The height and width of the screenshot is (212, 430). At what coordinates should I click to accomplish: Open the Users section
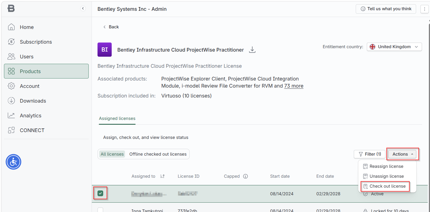tap(46, 57)
